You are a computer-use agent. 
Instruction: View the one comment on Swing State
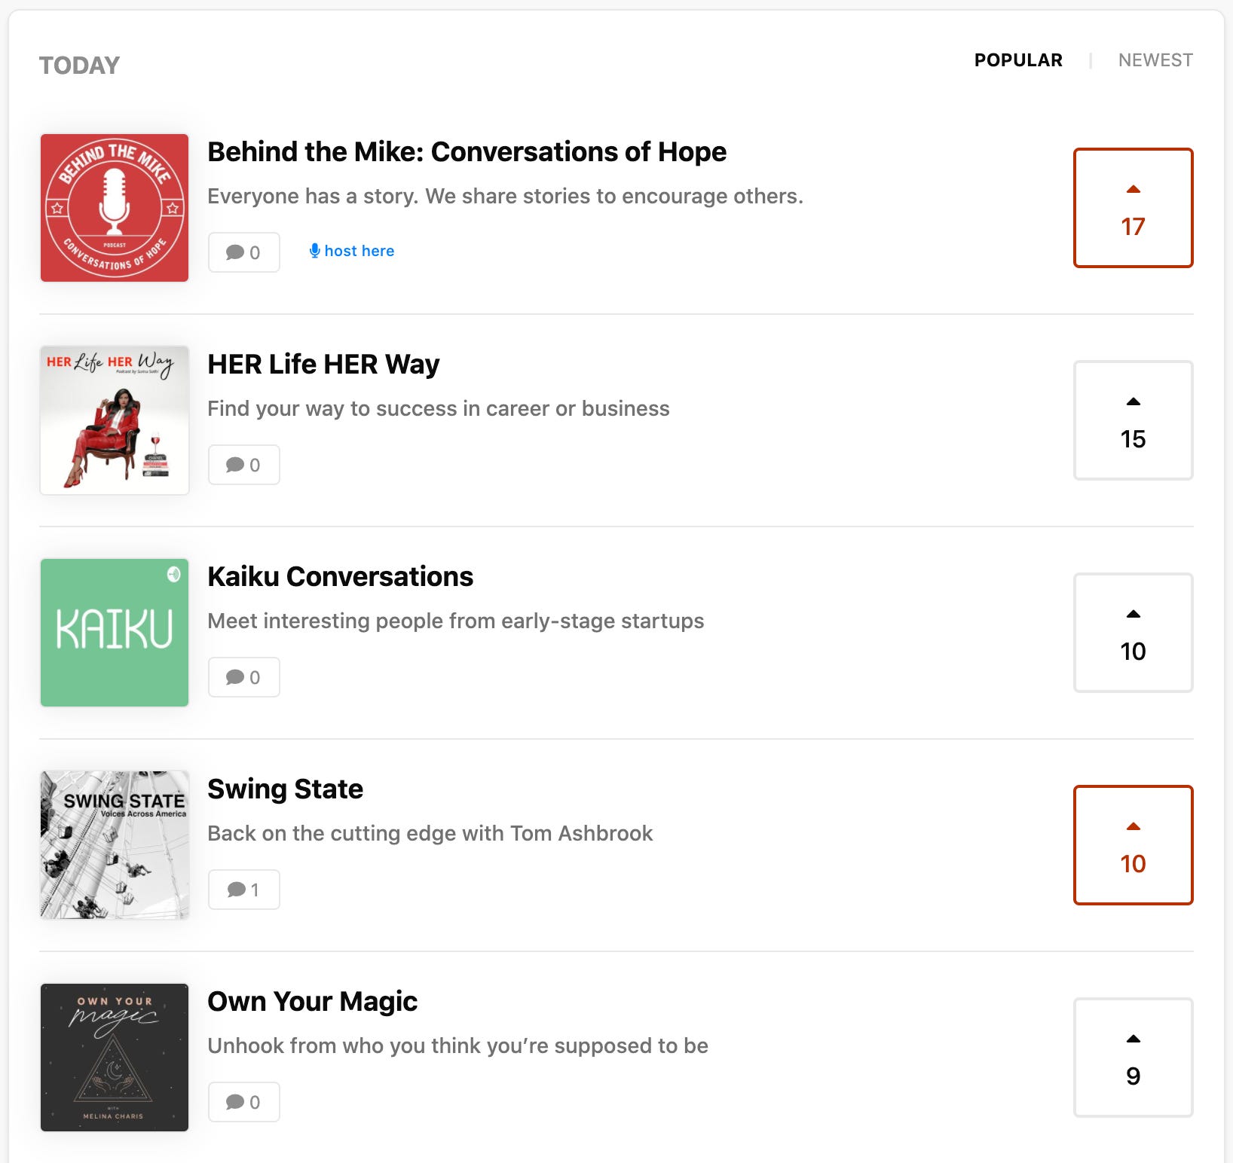[x=243, y=890]
